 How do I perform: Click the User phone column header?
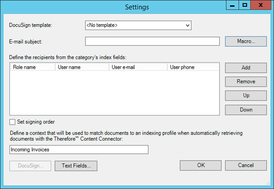click(193, 67)
